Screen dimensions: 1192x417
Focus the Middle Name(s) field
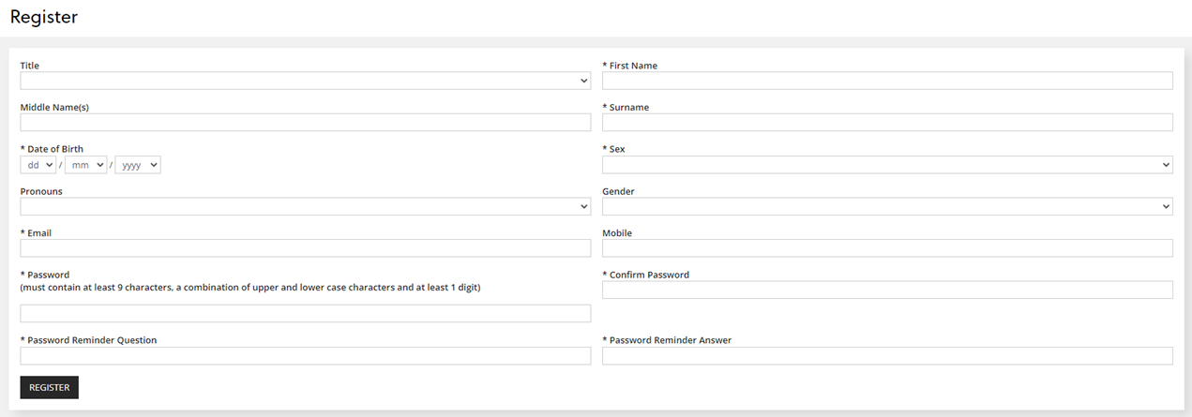coord(305,123)
